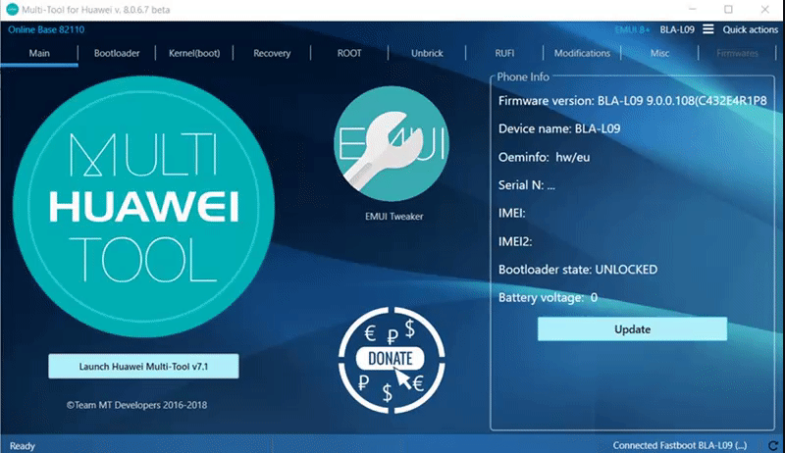Click the large Multi Huawei Tool logo
This screenshot has width=785, height=453.
pos(143,207)
